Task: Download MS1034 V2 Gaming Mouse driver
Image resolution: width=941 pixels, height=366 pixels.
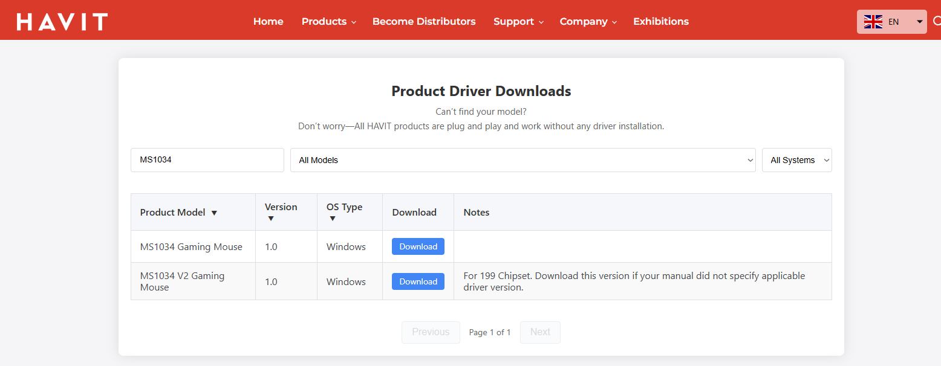Action: (418, 281)
